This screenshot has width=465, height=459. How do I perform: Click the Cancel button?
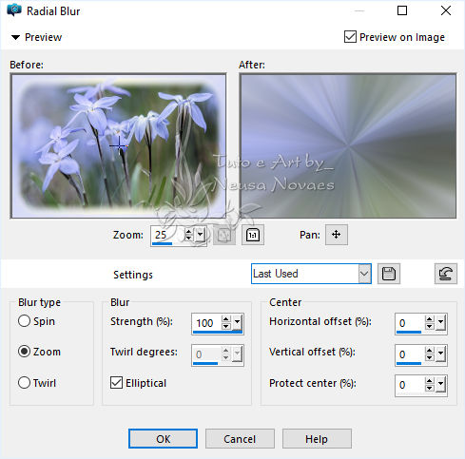pos(240,439)
